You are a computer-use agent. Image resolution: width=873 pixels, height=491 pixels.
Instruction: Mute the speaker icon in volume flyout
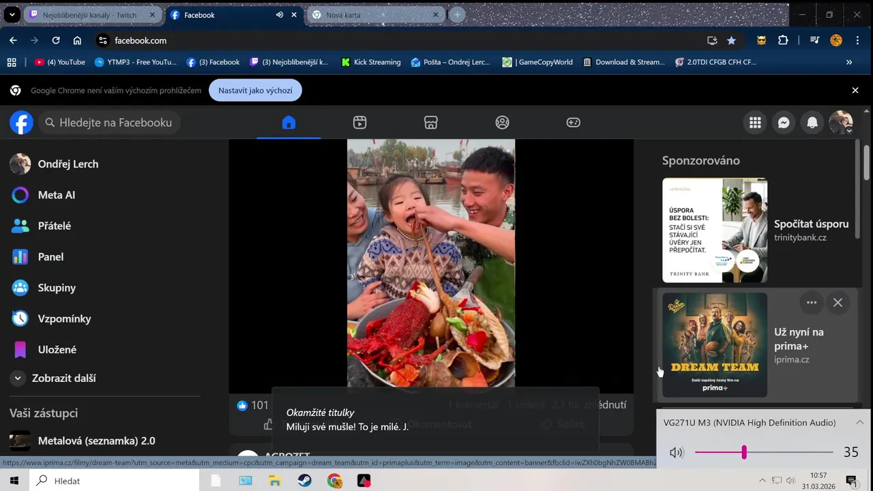pyautogui.click(x=676, y=452)
